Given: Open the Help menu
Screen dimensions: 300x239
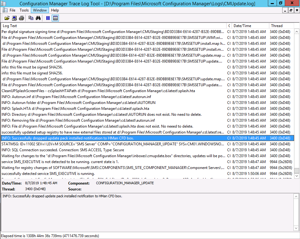Looking at the screenshot, I should [55, 10].
